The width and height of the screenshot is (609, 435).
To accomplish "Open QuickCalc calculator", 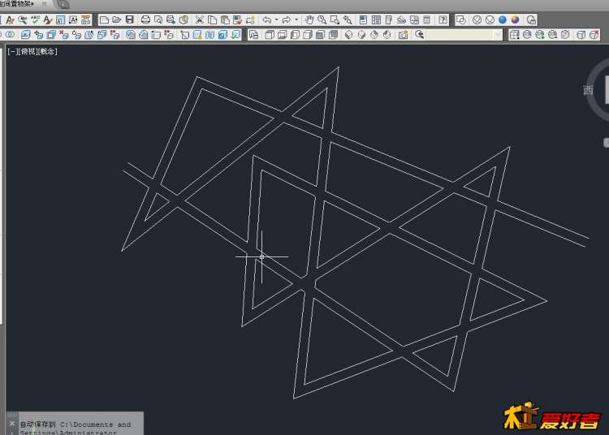I will coord(427,19).
